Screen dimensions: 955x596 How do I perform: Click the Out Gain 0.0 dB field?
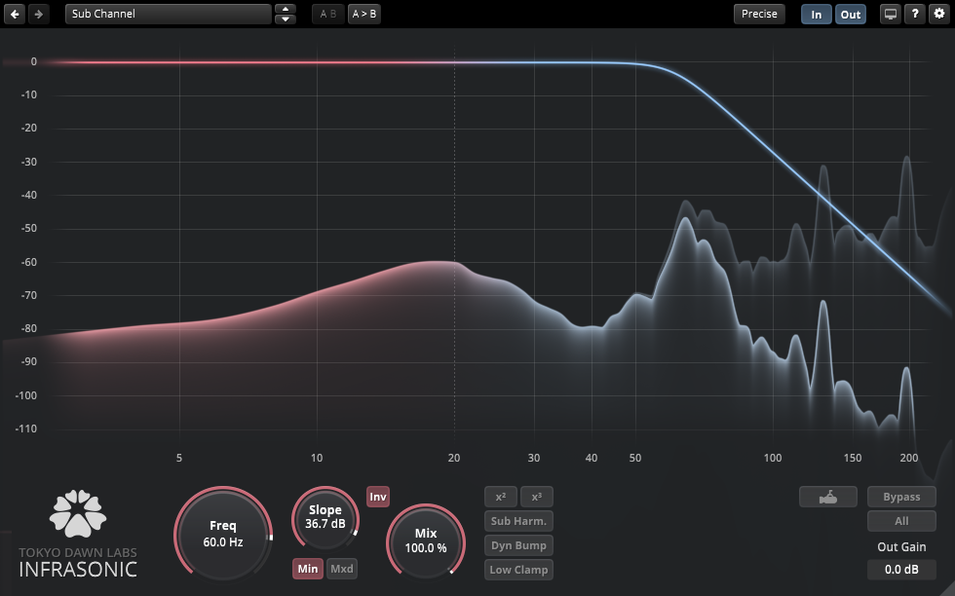901,570
